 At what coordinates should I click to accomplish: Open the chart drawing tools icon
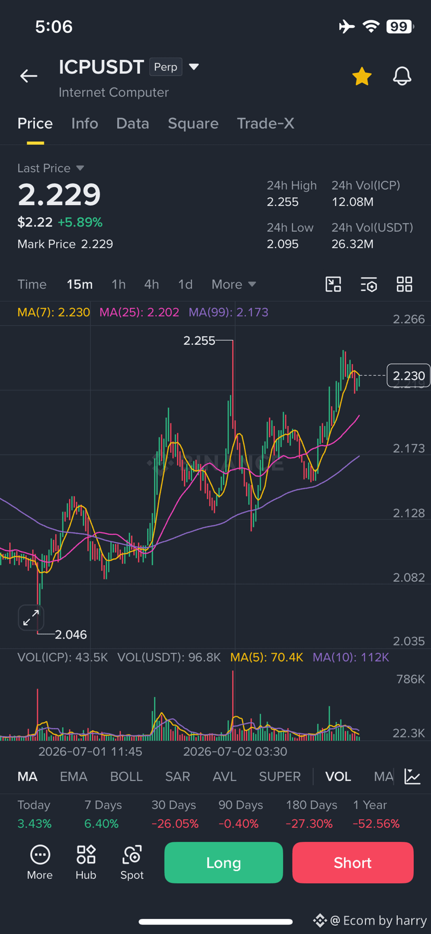(x=333, y=284)
